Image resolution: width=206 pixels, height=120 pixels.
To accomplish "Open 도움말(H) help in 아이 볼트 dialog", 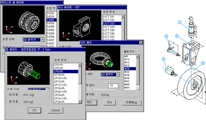I will (131, 102).
